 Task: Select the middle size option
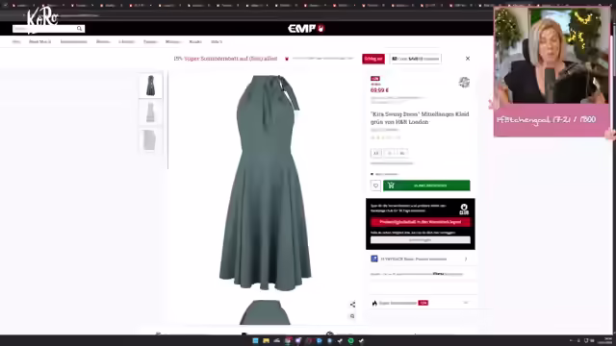click(x=389, y=153)
